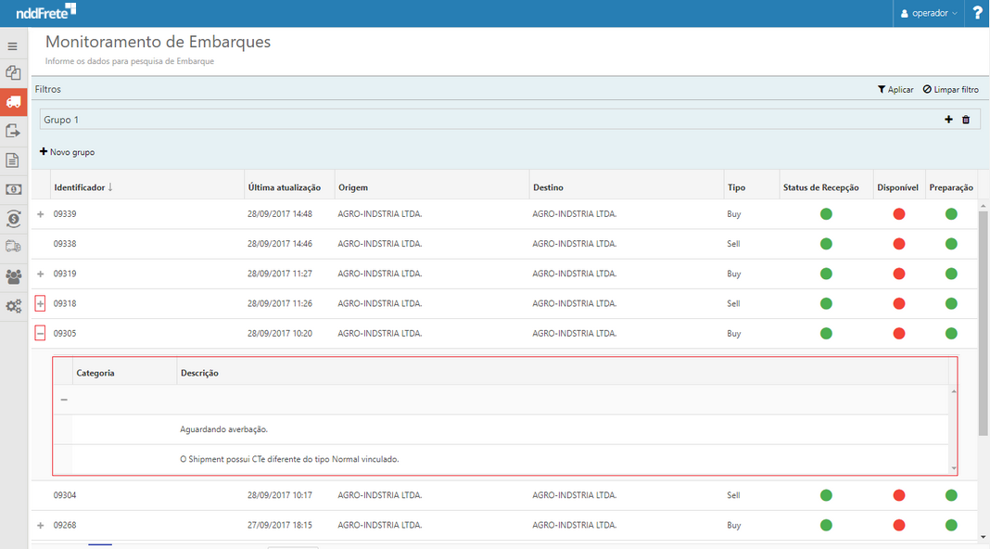This screenshot has width=990, height=549.
Task: Collapse row 09305 details
Action: pyautogui.click(x=40, y=334)
